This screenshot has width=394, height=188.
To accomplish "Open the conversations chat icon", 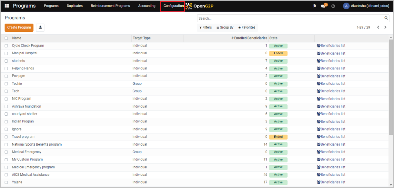I will (x=323, y=6).
